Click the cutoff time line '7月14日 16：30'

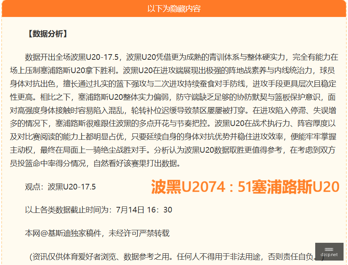(99, 210)
